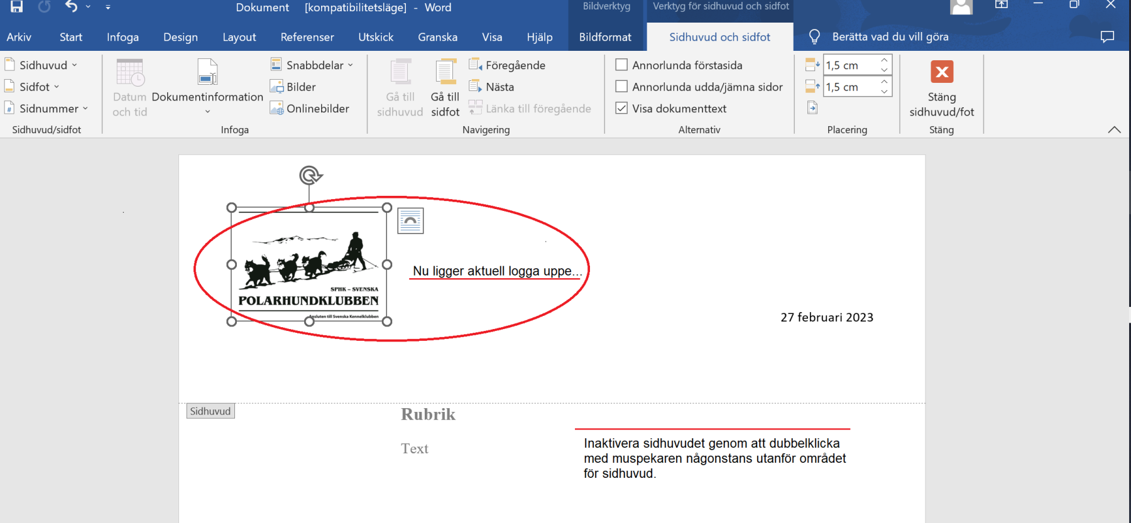Viewport: 1131px width, 523px height.
Task: Open the Sidhuvud dropdown
Action: [41, 65]
